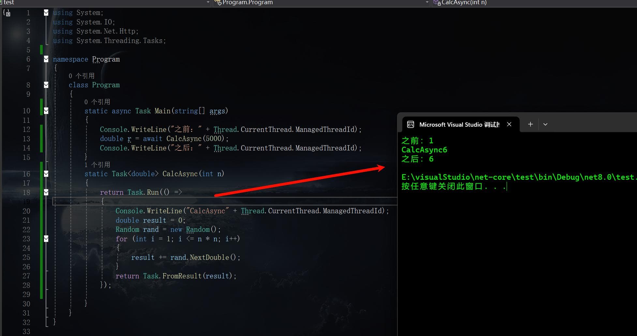Open the test project dropdown
The width and height of the screenshot is (637, 336).
click(x=208, y=3)
